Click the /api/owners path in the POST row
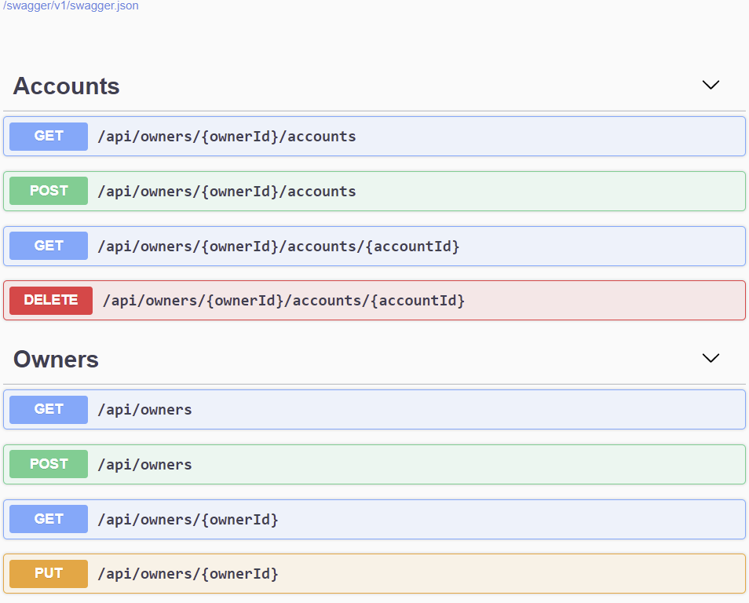The image size is (749, 603). [144, 465]
